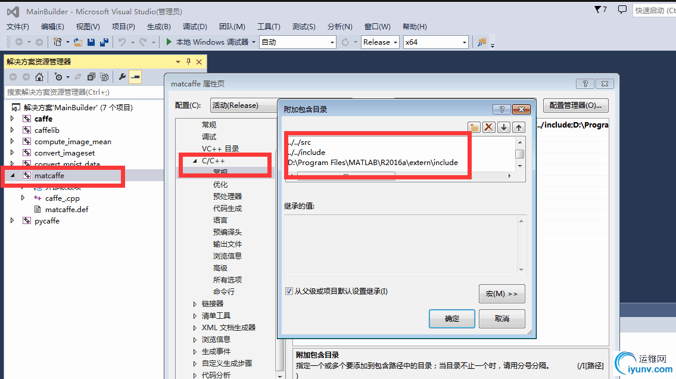Open the feedback chat icon

click(x=622, y=10)
